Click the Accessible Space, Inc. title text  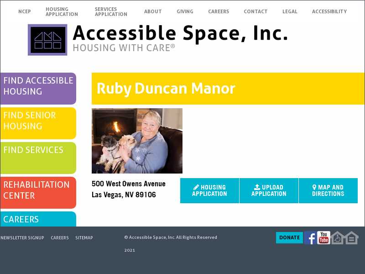click(x=180, y=33)
